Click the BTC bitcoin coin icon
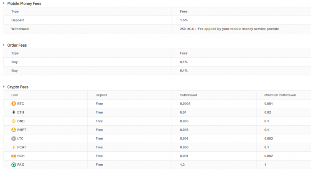 coord(14,103)
